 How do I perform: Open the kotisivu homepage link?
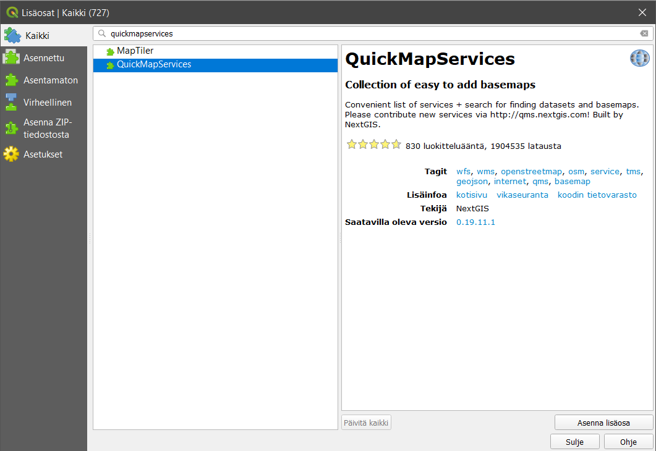tap(471, 195)
